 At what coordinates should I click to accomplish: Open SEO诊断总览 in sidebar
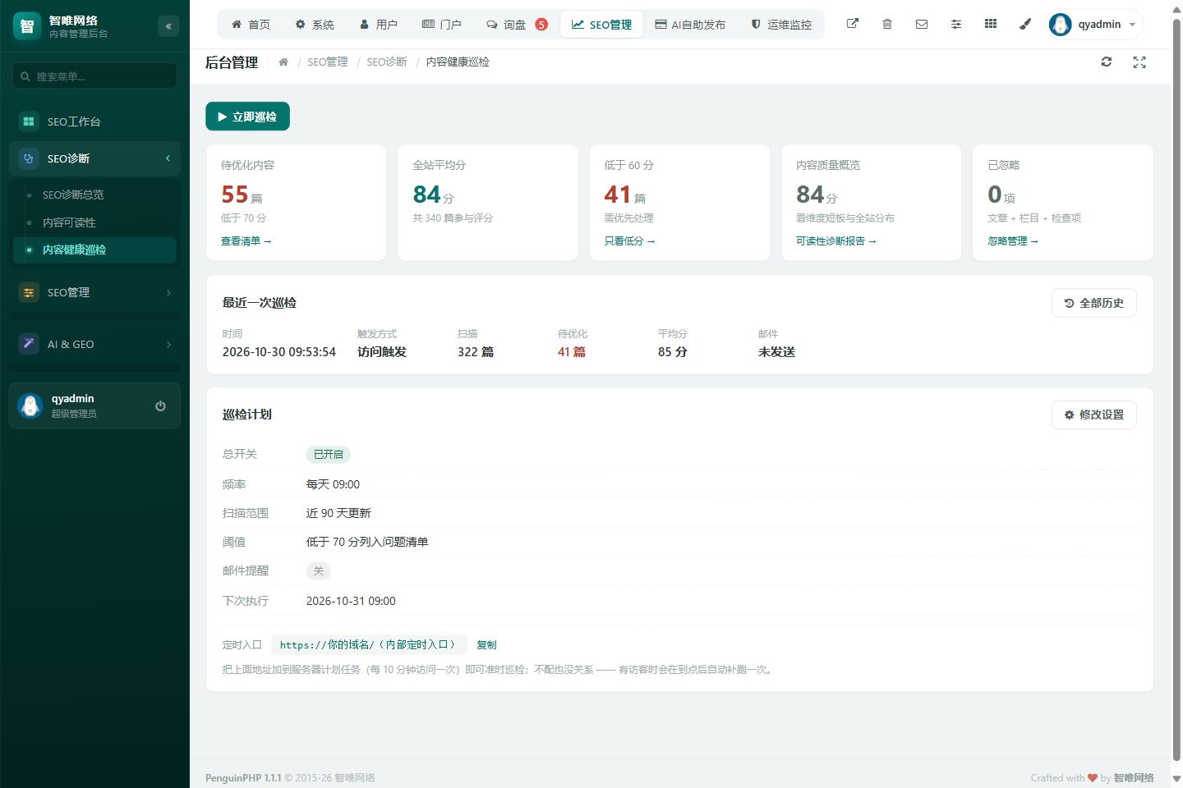(94, 195)
